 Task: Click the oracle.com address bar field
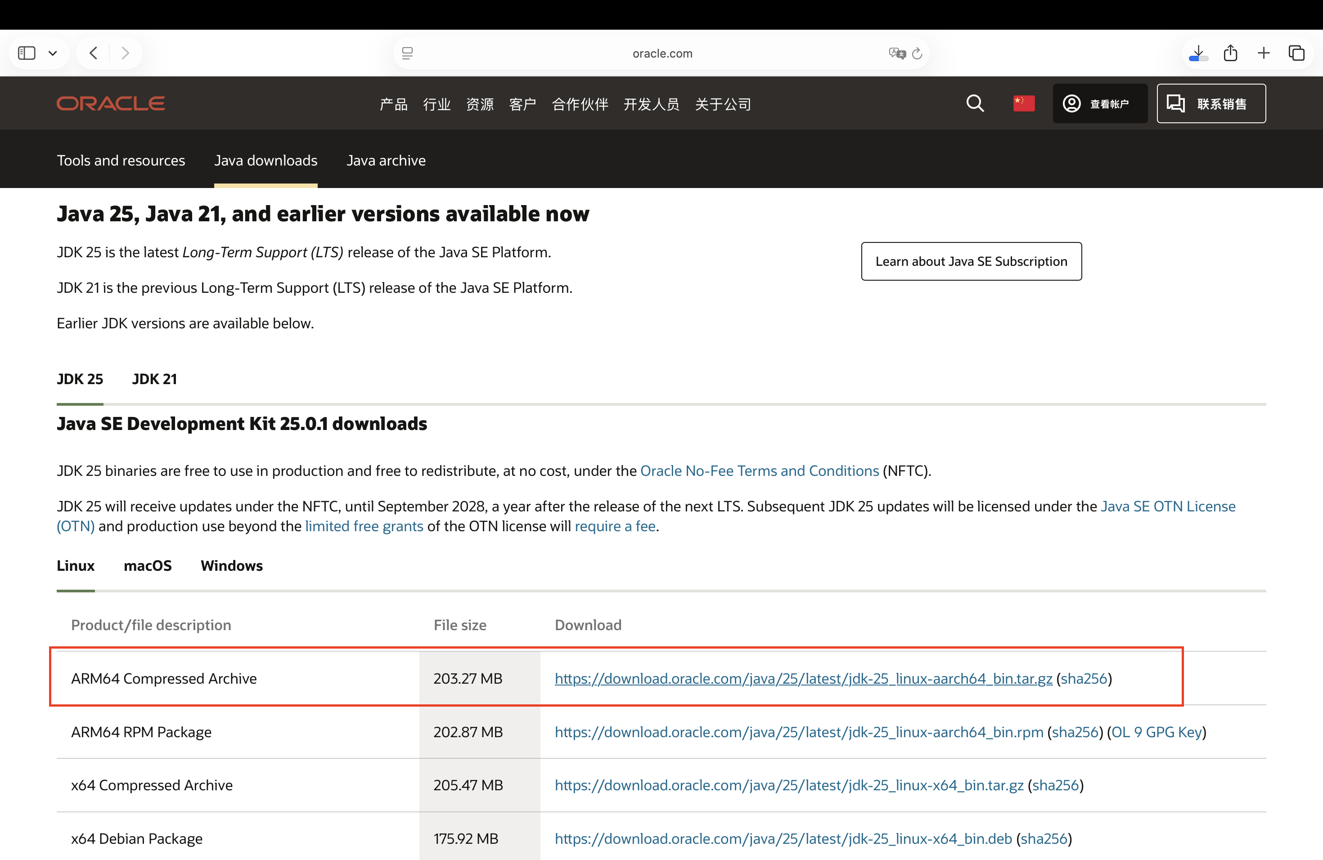click(x=661, y=54)
